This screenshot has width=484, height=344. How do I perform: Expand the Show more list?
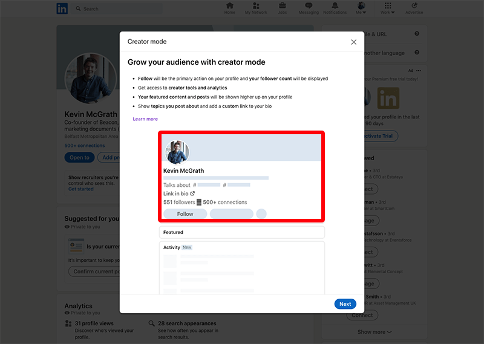374,332
